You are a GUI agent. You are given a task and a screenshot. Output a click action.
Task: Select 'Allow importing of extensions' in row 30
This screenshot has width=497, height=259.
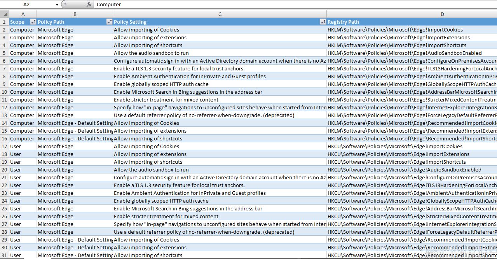coord(220,247)
